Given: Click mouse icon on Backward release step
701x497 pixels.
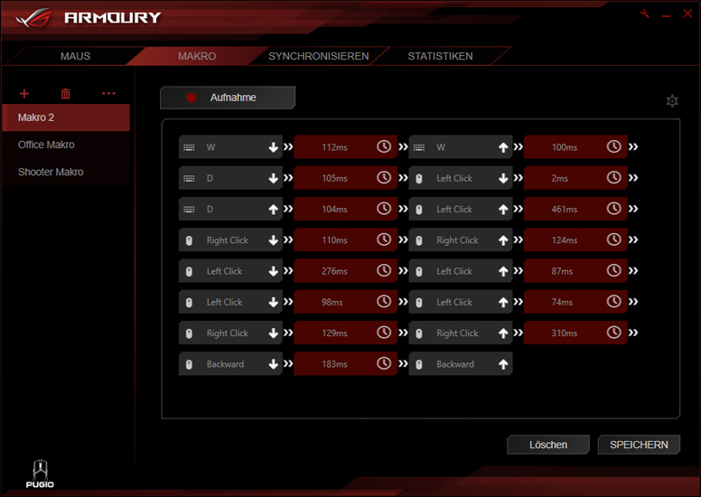Looking at the screenshot, I should [x=419, y=364].
